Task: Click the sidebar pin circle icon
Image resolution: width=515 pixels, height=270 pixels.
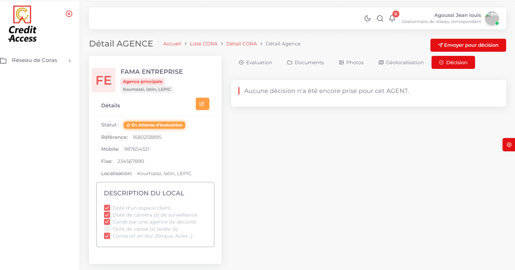Action: 69,14
